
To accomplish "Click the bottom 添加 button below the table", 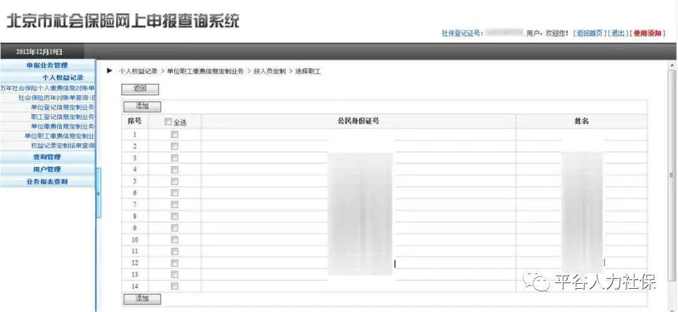I will pyautogui.click(x=143, y=299).
